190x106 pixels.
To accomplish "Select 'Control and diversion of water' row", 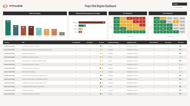I will point(95,64).
